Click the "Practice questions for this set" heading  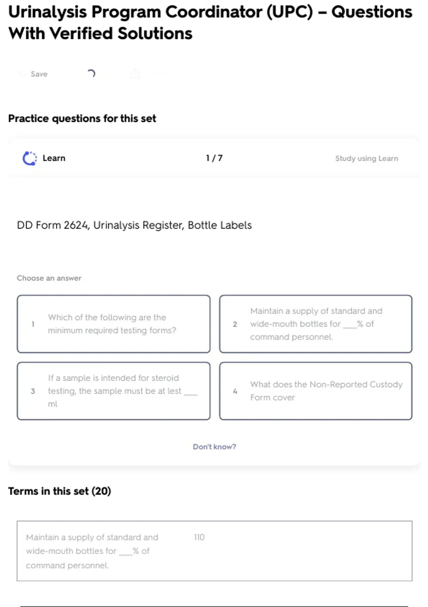pos(82,119)
